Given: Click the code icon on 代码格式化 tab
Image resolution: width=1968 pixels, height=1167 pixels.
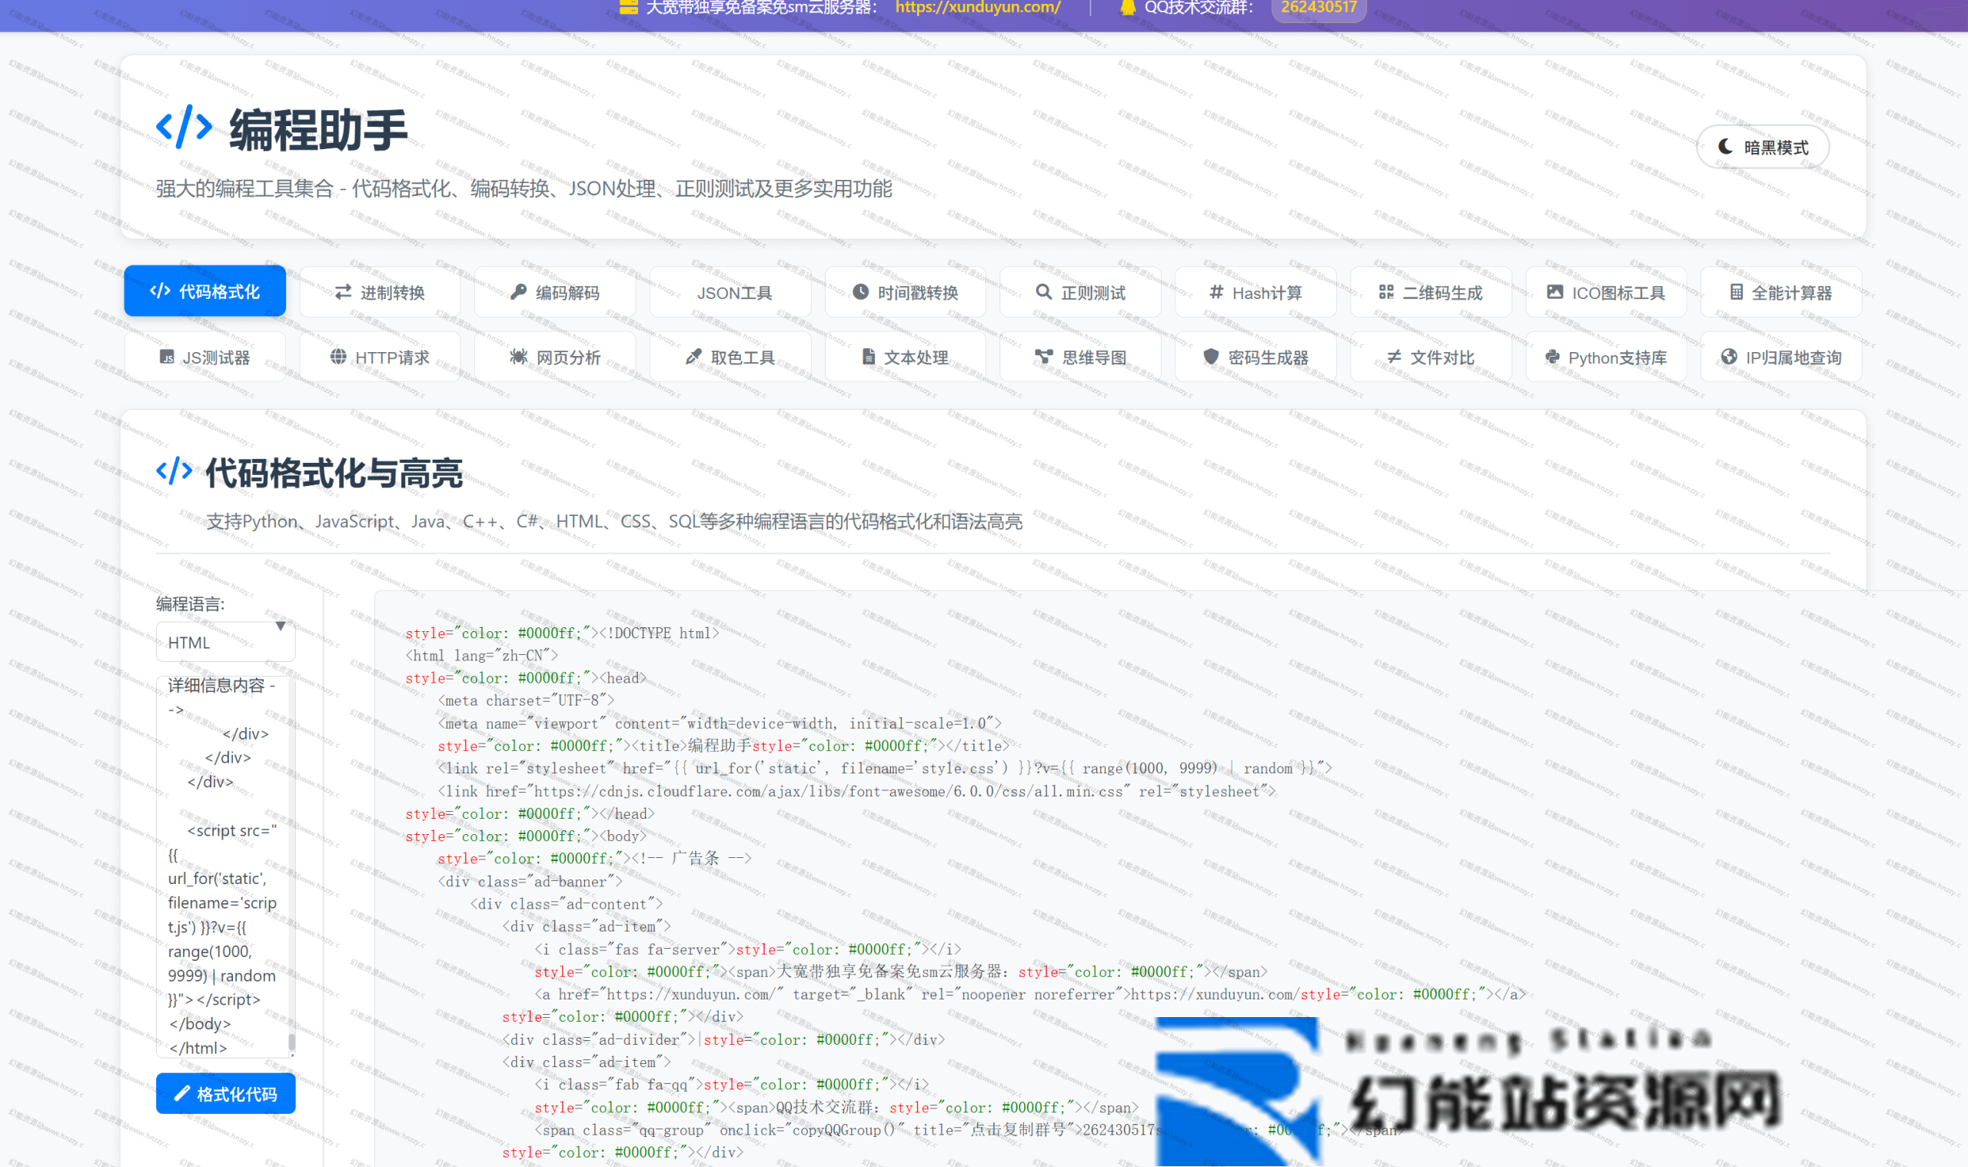Looking at the screenshot, I should click(161, 291).
